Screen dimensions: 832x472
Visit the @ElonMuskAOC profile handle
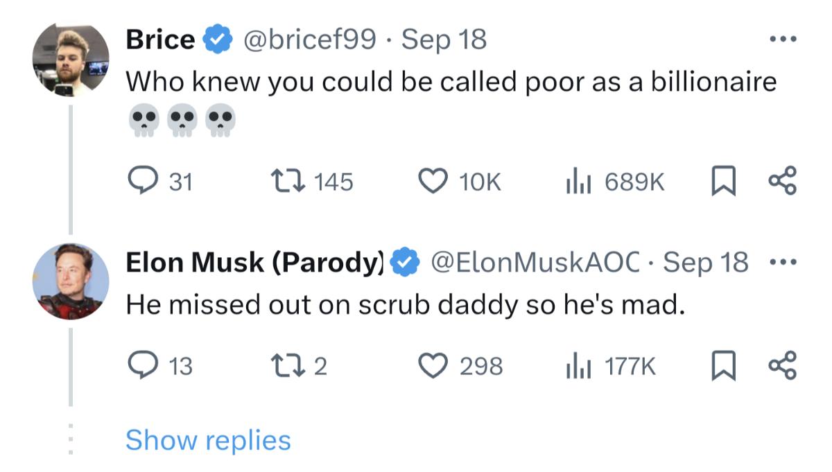coord(535,263)
